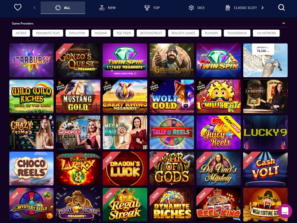Open the CLASSIC SLOTS category
Image resolution: width=297 pixels, height=223 pixels.
tap(241, 8)
